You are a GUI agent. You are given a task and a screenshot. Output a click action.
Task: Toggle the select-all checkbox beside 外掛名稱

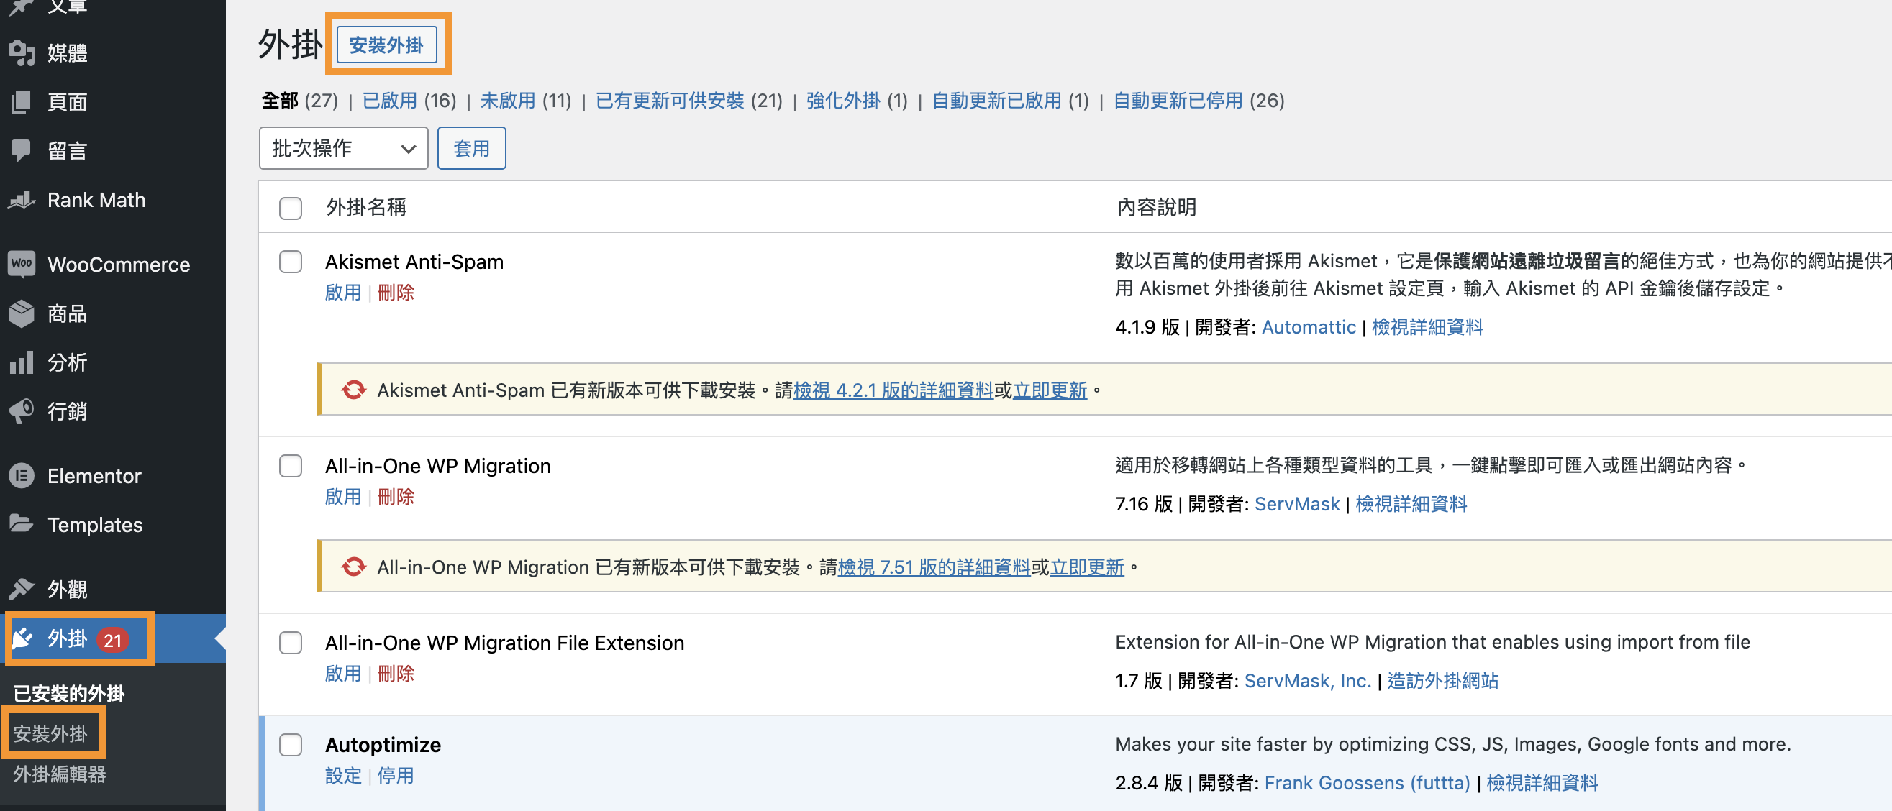click(x=290, y=209)
